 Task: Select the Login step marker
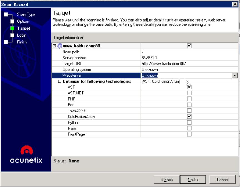click(12, 35)
